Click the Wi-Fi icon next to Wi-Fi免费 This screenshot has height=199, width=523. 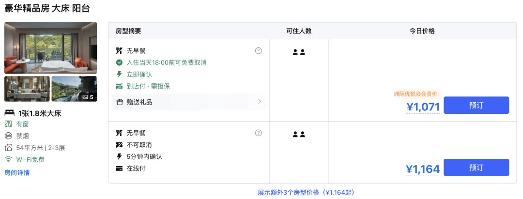[8, 159]
